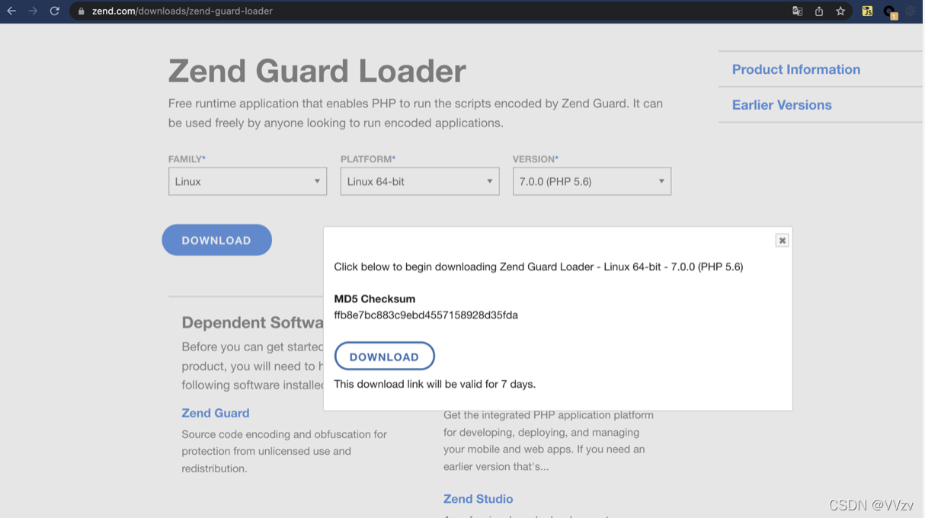Open the JS extension icon
Screen dimensions: 925x518
point(867,11)
